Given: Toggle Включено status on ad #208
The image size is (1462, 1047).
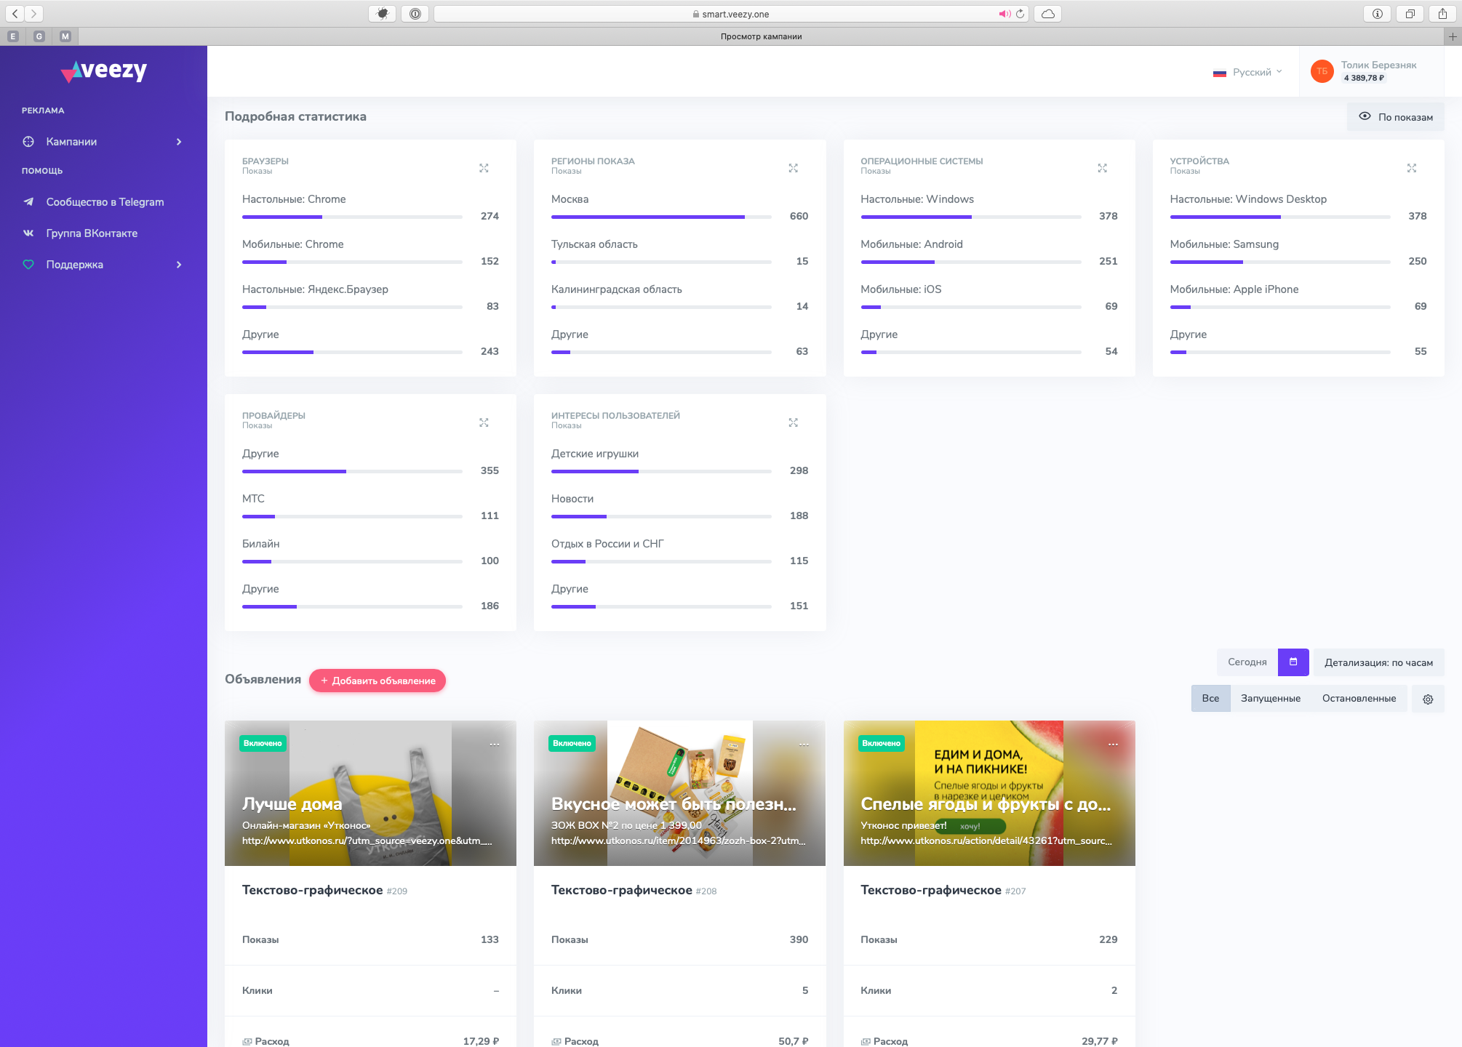Looking at the screenshot, I should (572, 743).
